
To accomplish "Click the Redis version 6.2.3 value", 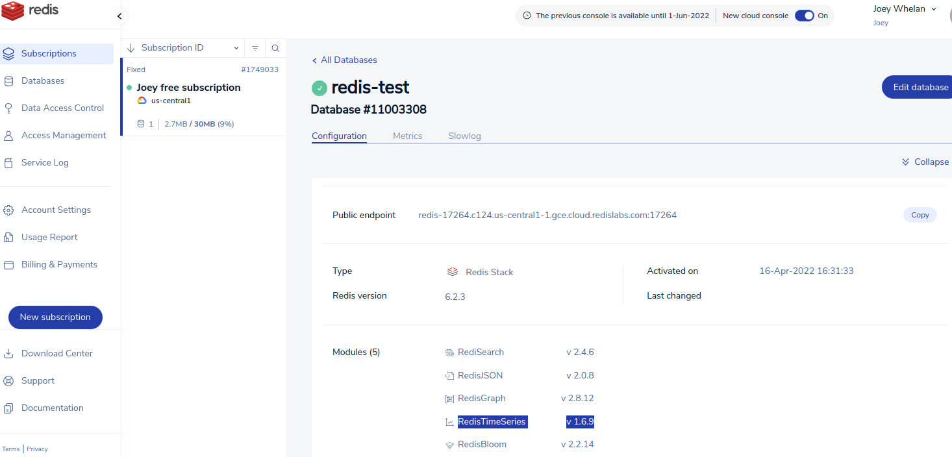I will tap(455, 297).
